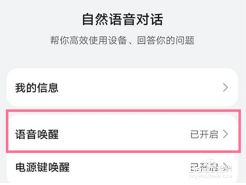This screenshot has width=246, height=185.
Task: Open the 我的信息 menu item
Action: pos(37,88)
